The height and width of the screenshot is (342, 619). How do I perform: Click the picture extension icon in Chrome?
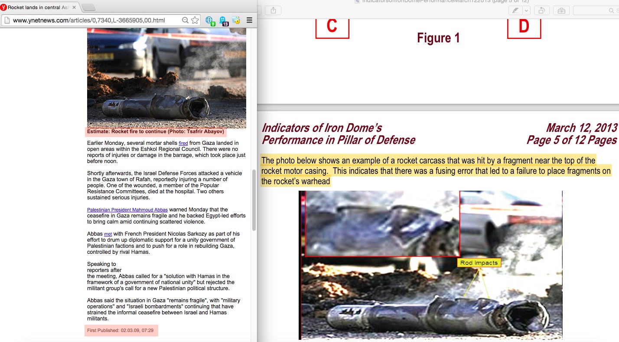coord(236,20)
